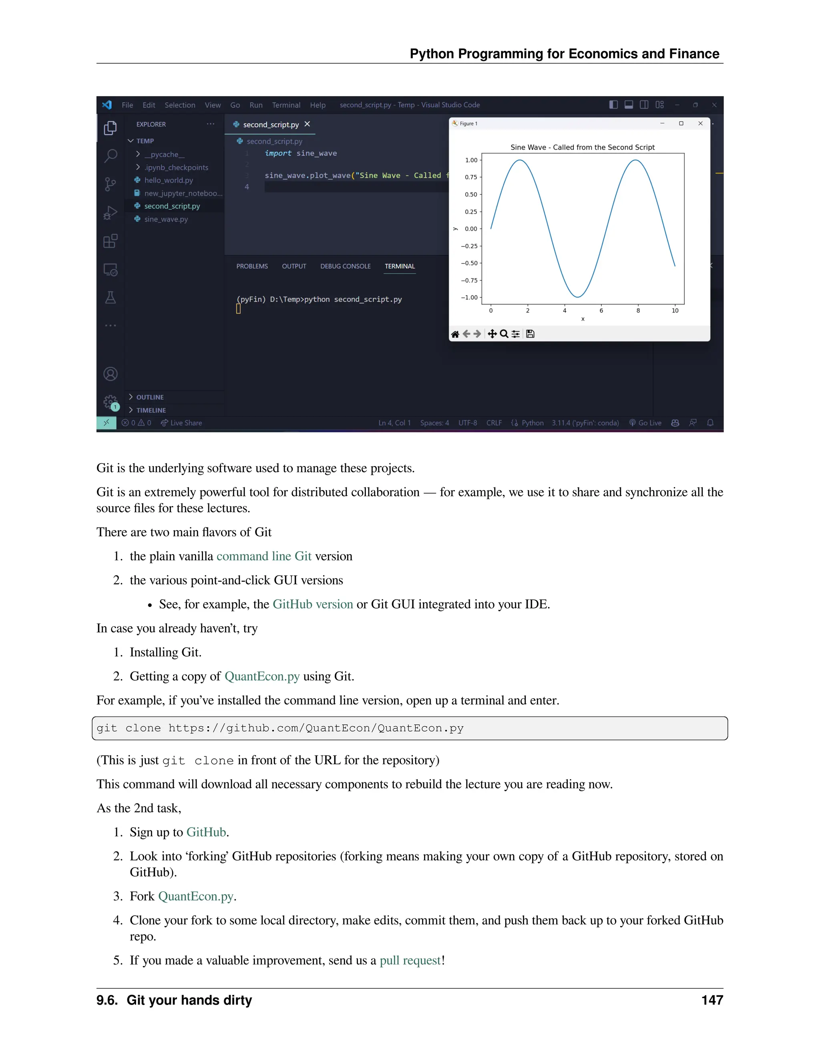Open the Selection menu
This screenshot has height=1061, width=820.
[x=180, y=105]
